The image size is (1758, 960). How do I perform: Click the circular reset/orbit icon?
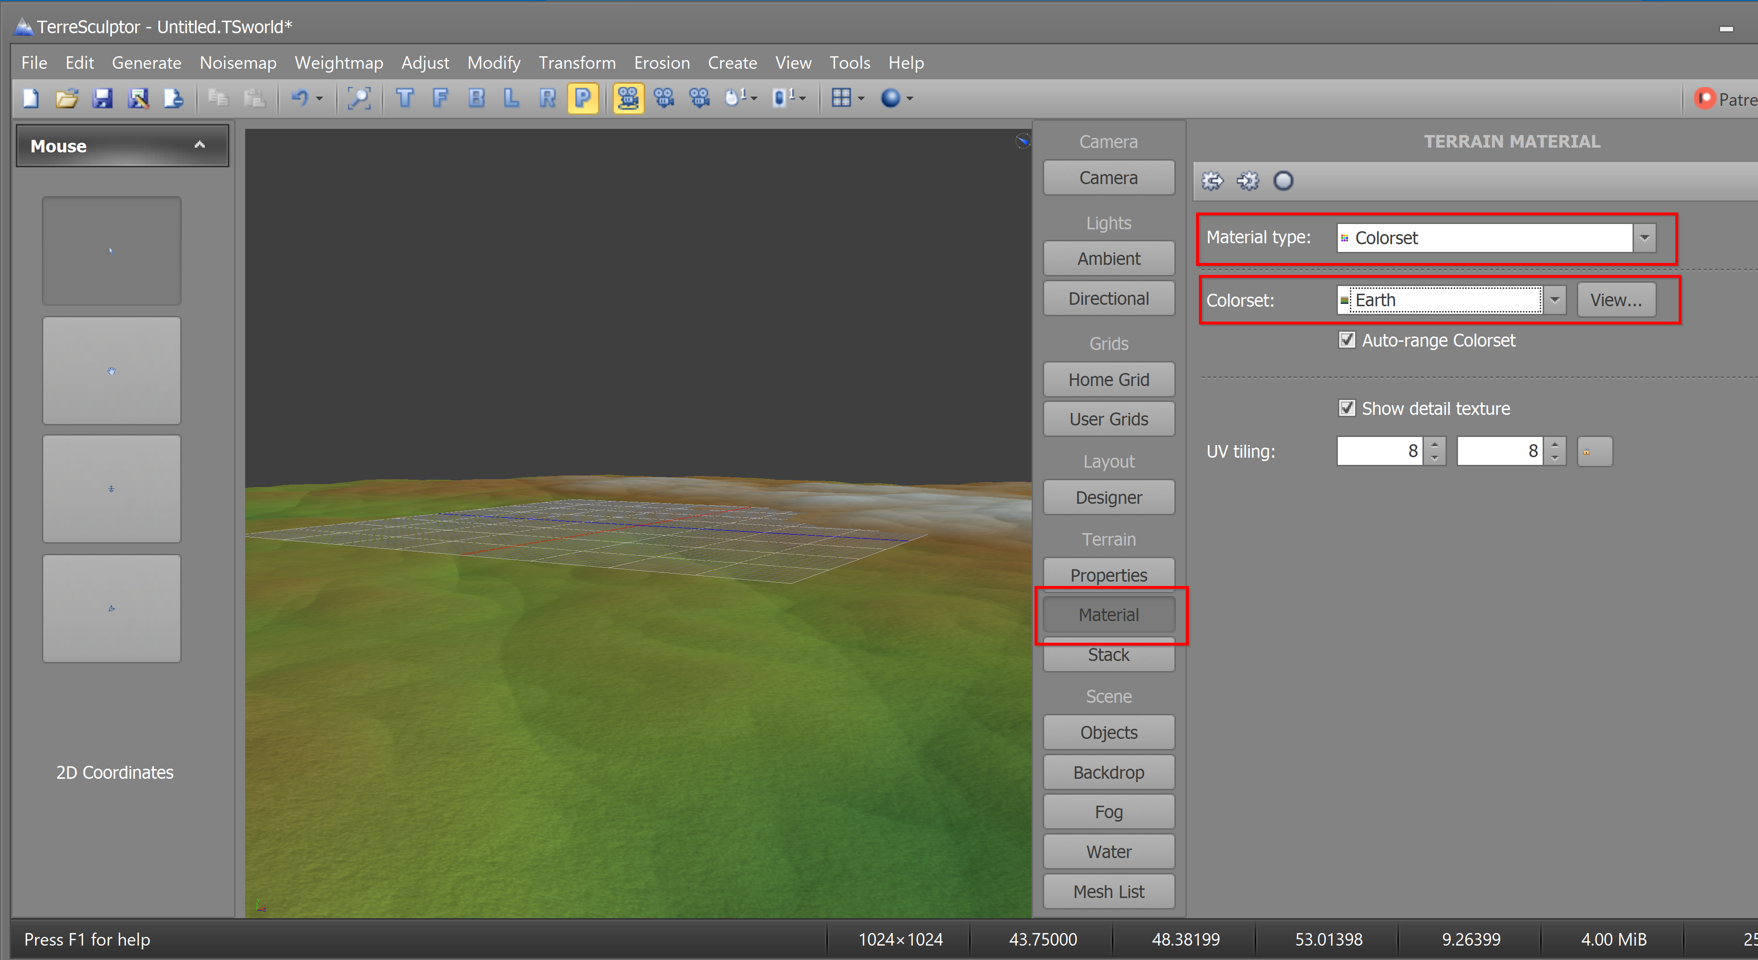coord(1280,180)
